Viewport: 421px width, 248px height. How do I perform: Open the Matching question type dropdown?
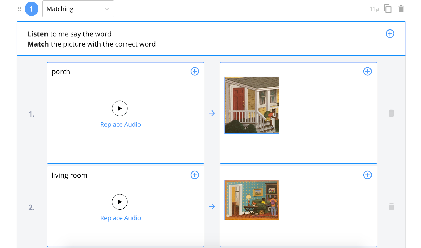(x=78, y=9)
